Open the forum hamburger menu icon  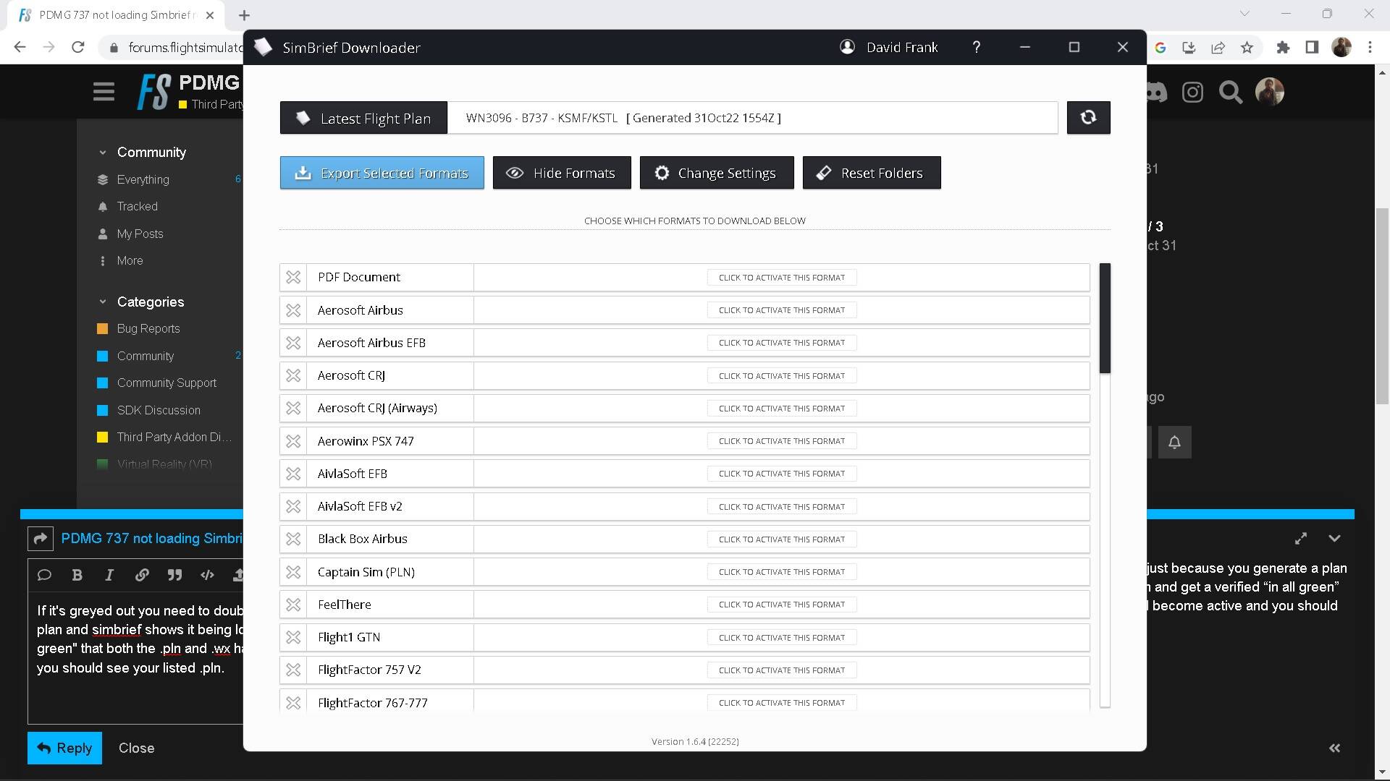point(104,93)
